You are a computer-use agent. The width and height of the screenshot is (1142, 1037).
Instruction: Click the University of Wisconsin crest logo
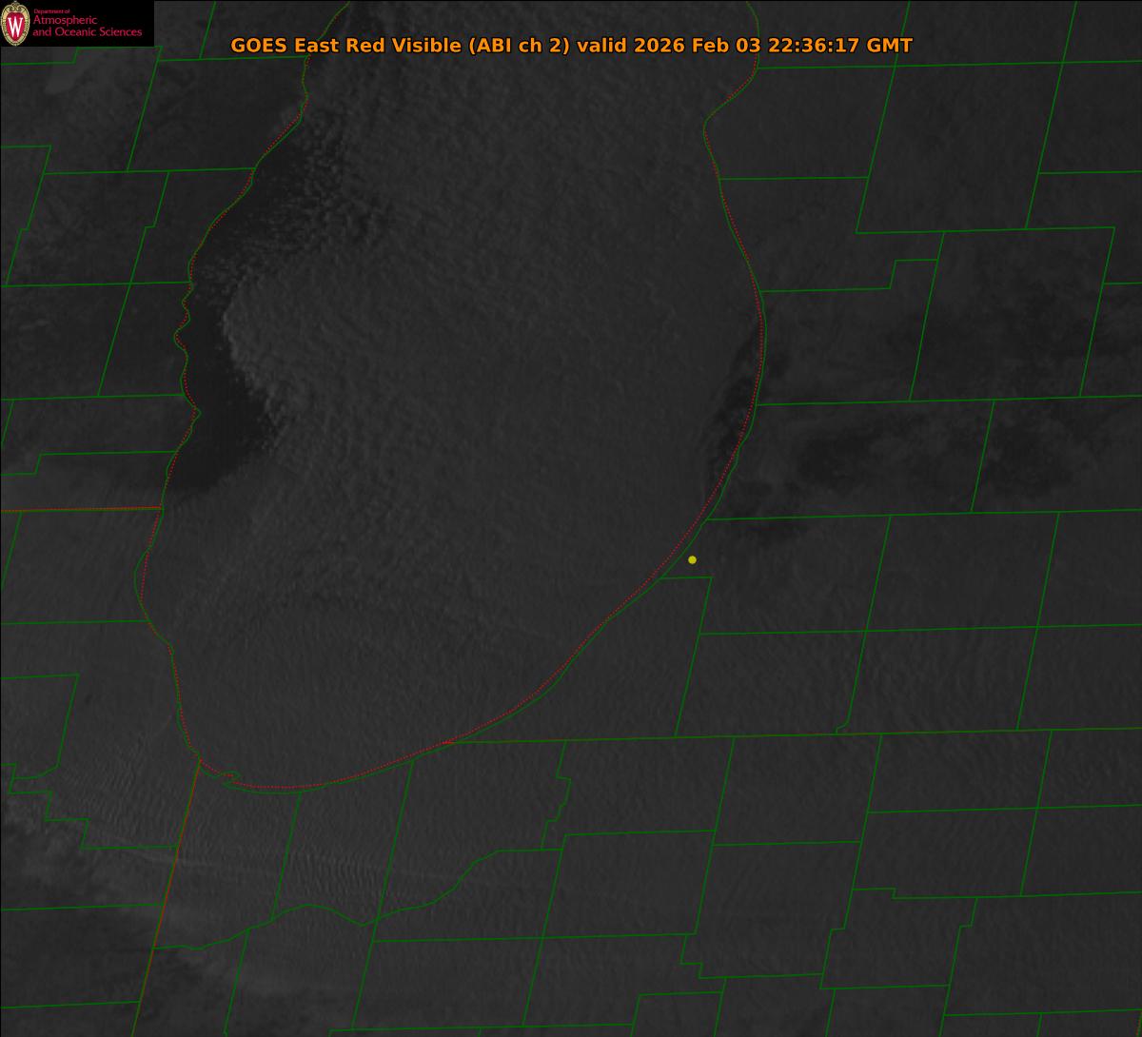tap(15, 25)
